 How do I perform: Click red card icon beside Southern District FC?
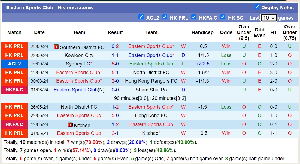tap(56, 47)
